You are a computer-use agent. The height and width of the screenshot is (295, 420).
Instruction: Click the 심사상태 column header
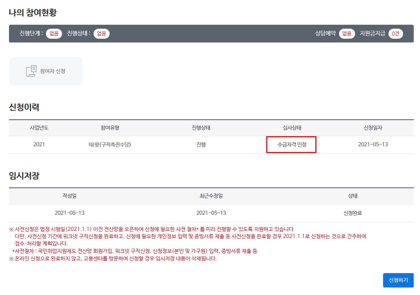coord(292,128)
